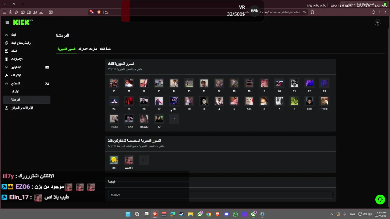Open العائد revenue sidebar item

click(x=27, y=51)
